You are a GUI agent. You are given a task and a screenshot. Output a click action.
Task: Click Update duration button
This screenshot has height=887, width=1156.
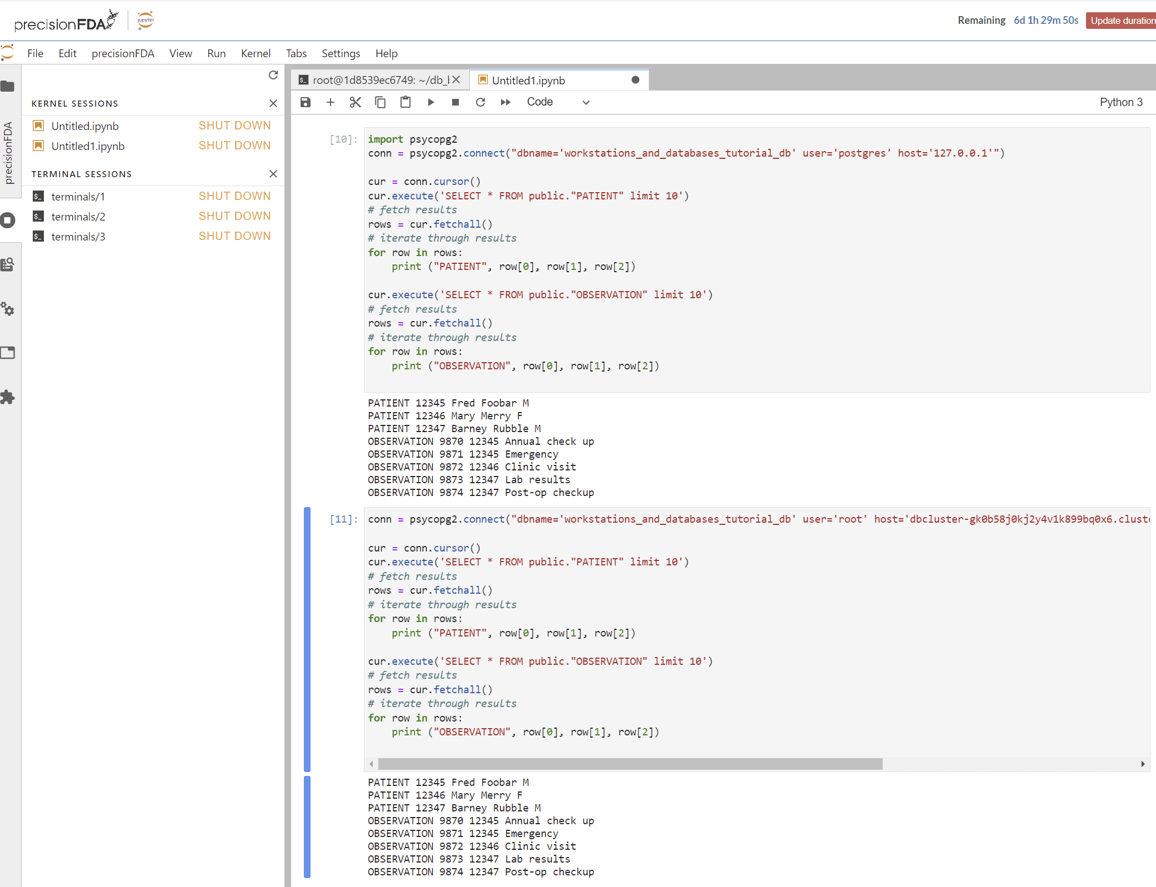pos(1121,21)
